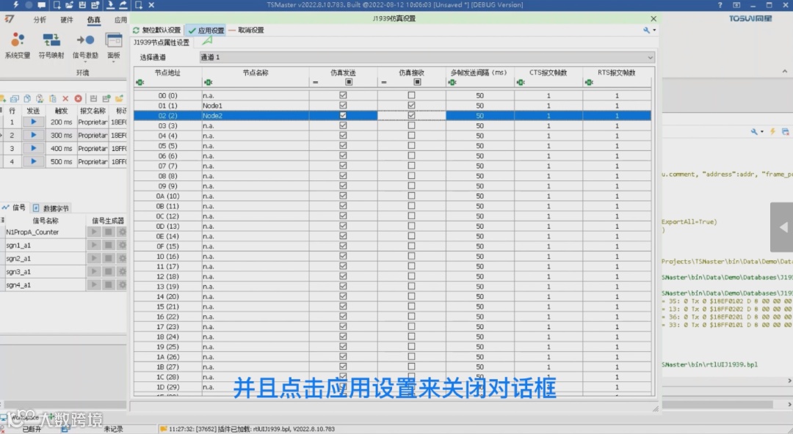Click gray side panel expander arrow
793x434 pixels.
[x=782, y=227]
